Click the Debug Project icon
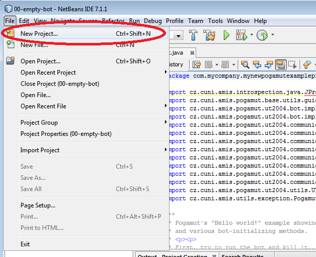Viewport: 316px width, 257px height. 241,35
